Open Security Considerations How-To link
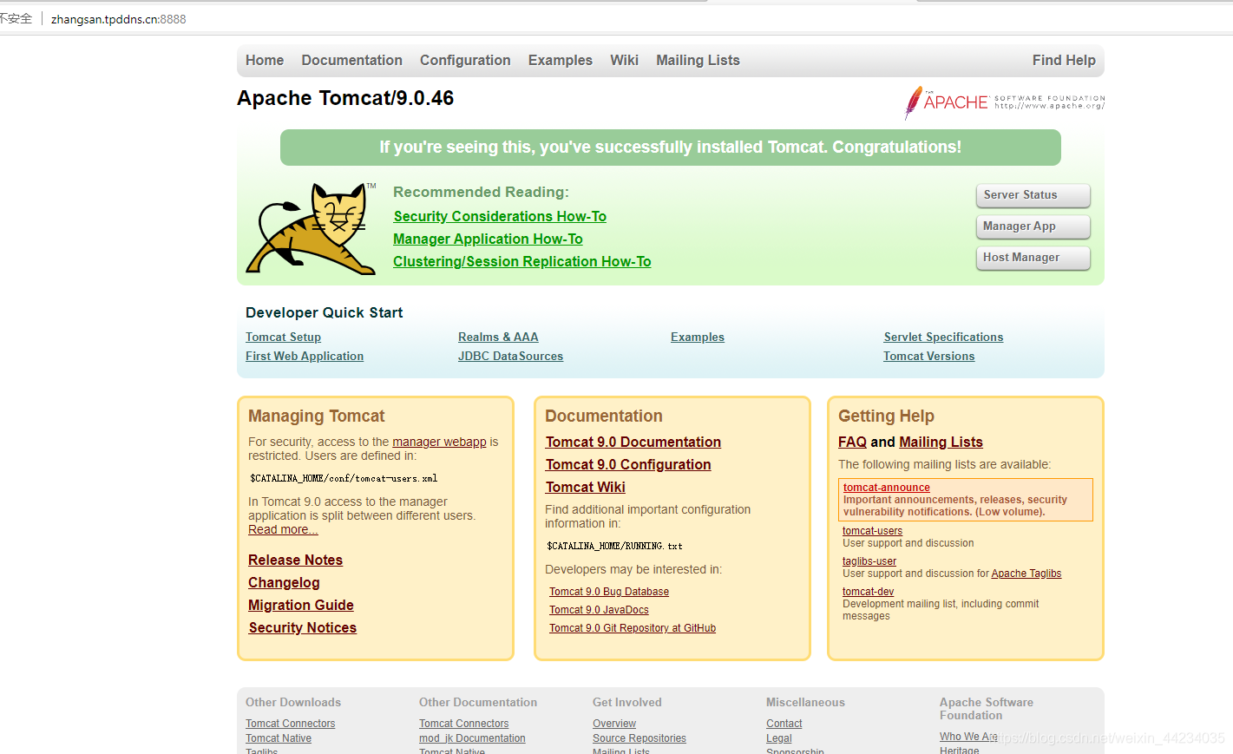The height and width of the screenshot is (754, 1233). [x=500, y=217]
